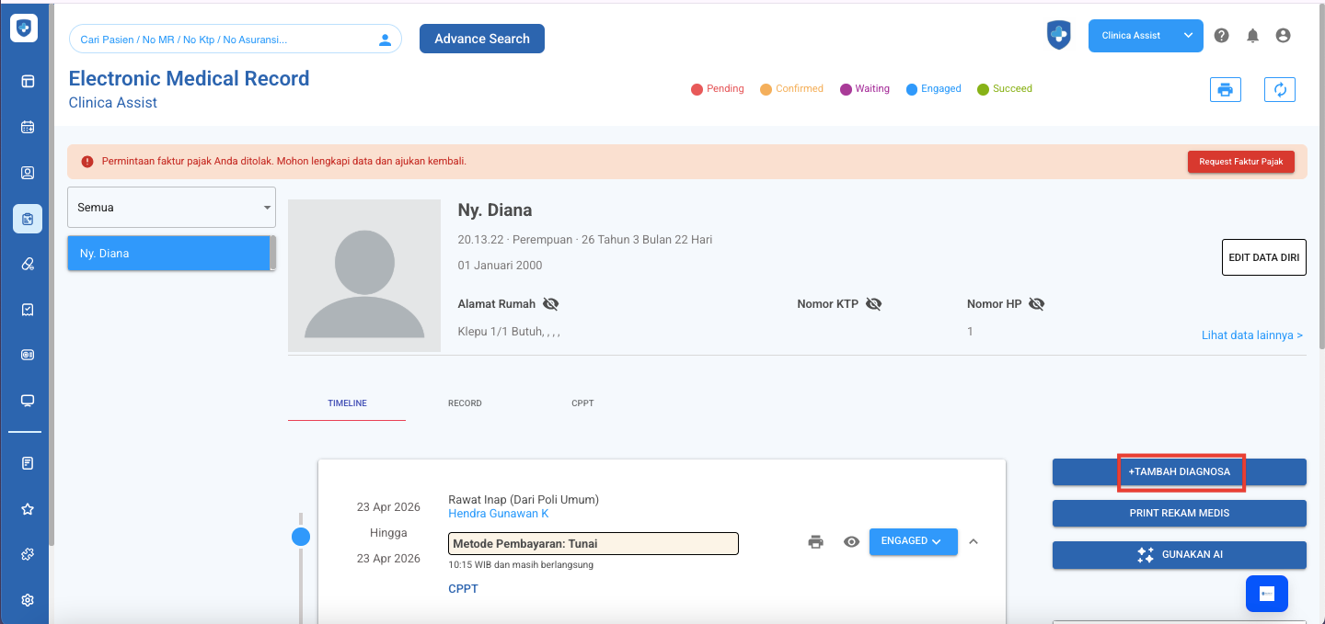The width and height of the screenshot is (1325, 624).
Task: Show the hidden Nomor KTP
Action: pyautogui.click(x=873, y=304)
